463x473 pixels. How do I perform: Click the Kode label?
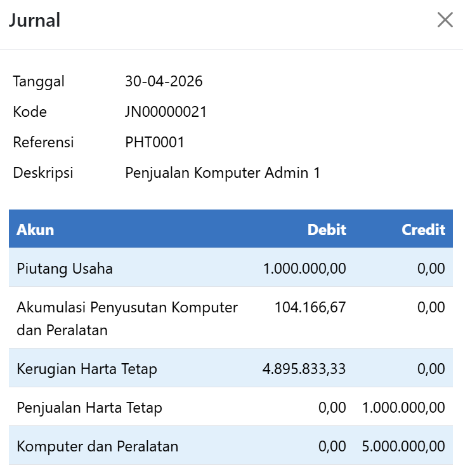tap(30, 112)
